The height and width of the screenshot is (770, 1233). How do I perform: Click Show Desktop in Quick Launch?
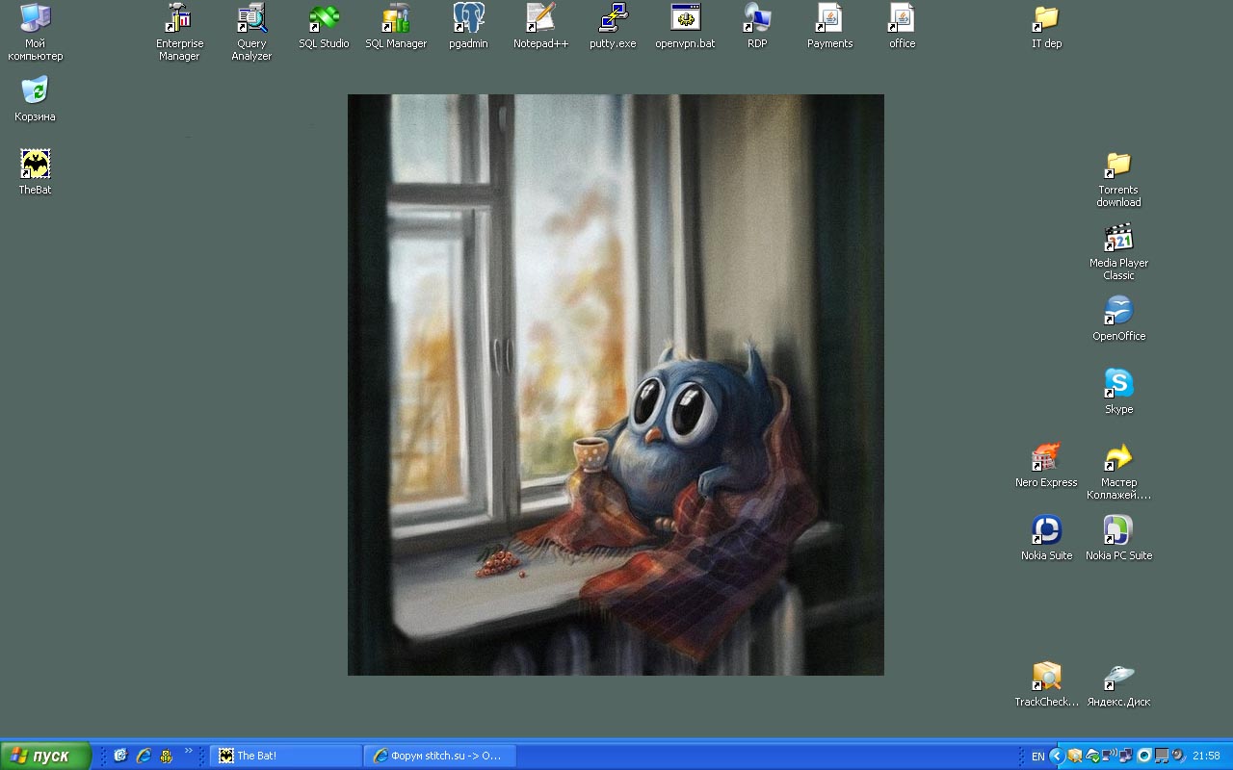point(120,756)
